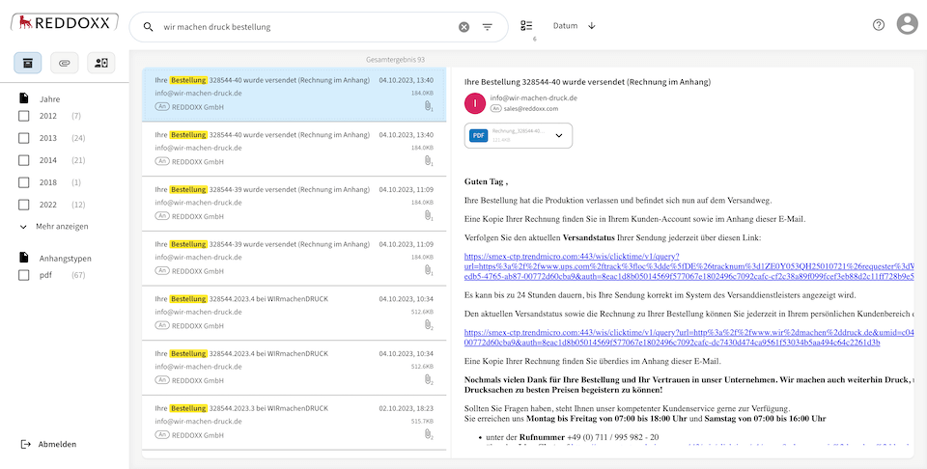Click the PDF file type icon
This screenshot has width=927, height=469.
tap(478, 135)
